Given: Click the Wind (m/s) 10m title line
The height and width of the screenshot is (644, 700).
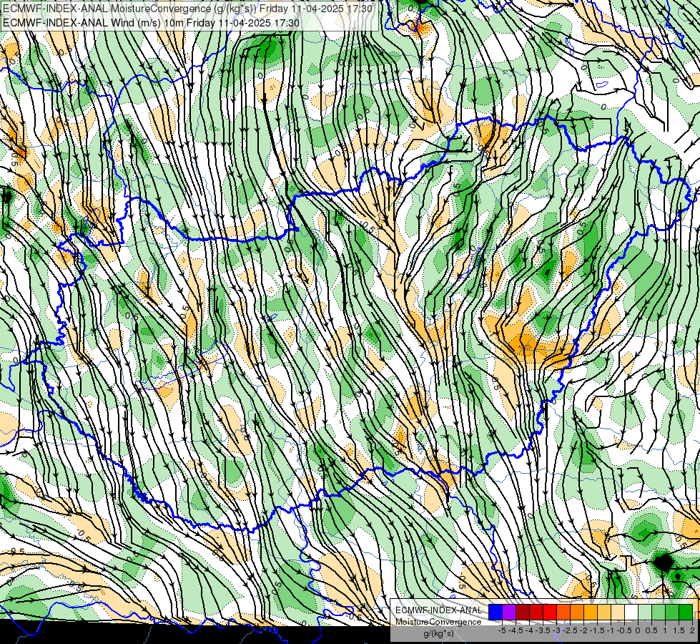Looking at the screenshot, I should (151, 22).
